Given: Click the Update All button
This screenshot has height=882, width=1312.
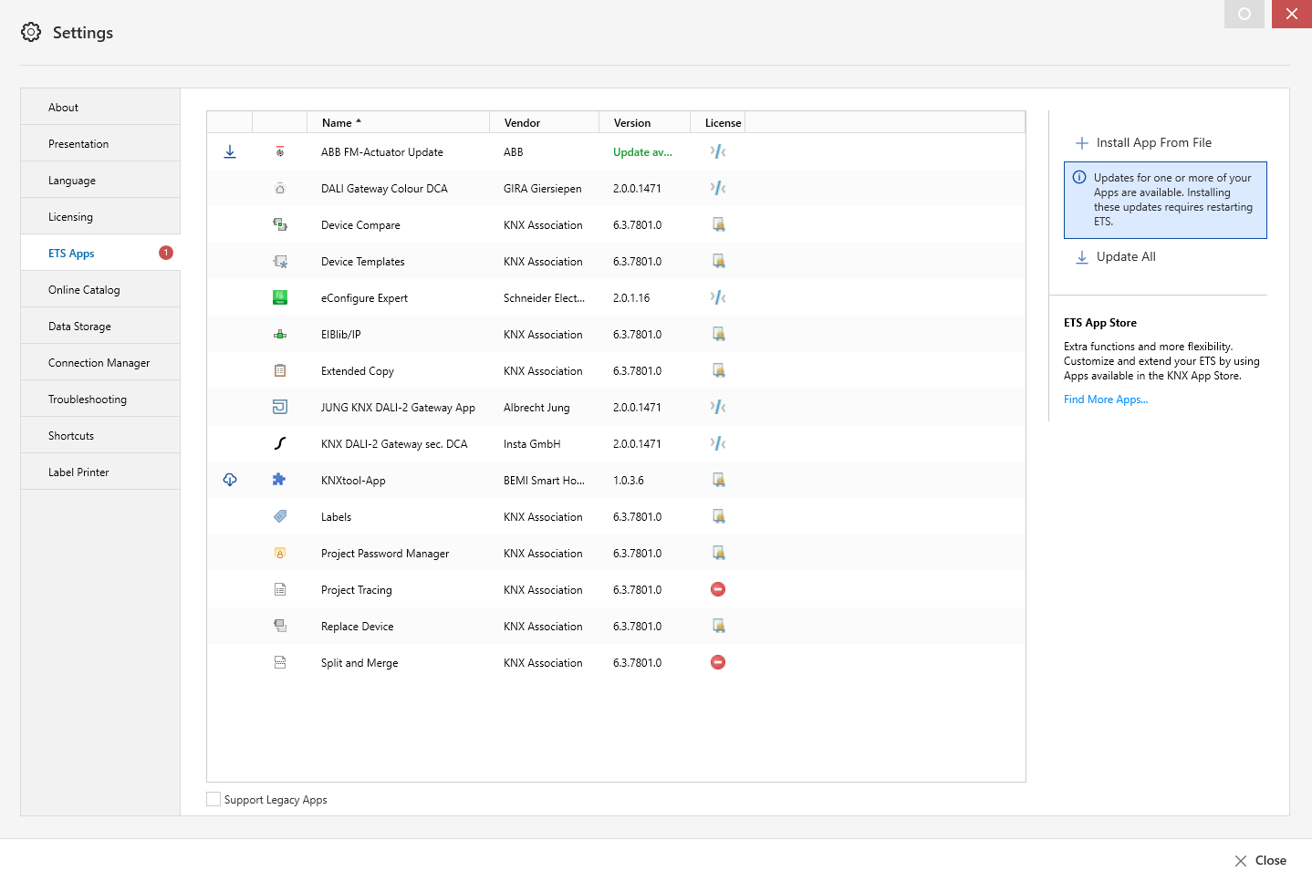Looking at the screenshot, I should click(1125, 256).
